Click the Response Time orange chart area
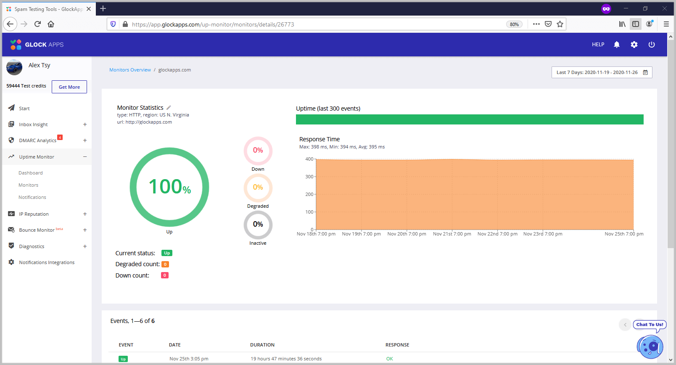The image size is (676, 365). [x=475, y=194]
